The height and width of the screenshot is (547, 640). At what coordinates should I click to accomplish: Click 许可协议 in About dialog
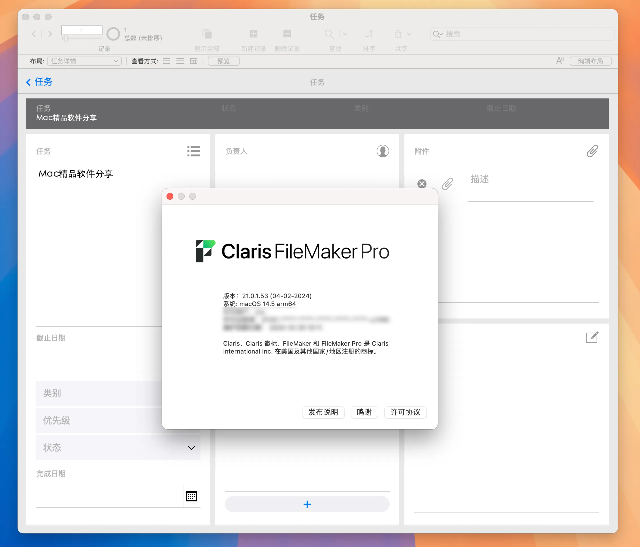[x=405, y=412]
